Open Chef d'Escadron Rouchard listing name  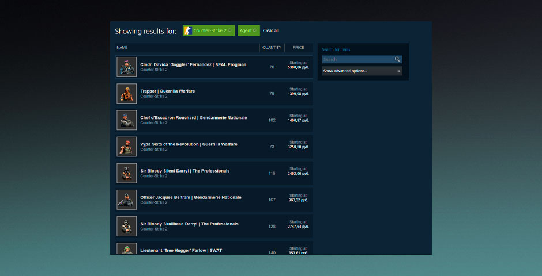194,117
